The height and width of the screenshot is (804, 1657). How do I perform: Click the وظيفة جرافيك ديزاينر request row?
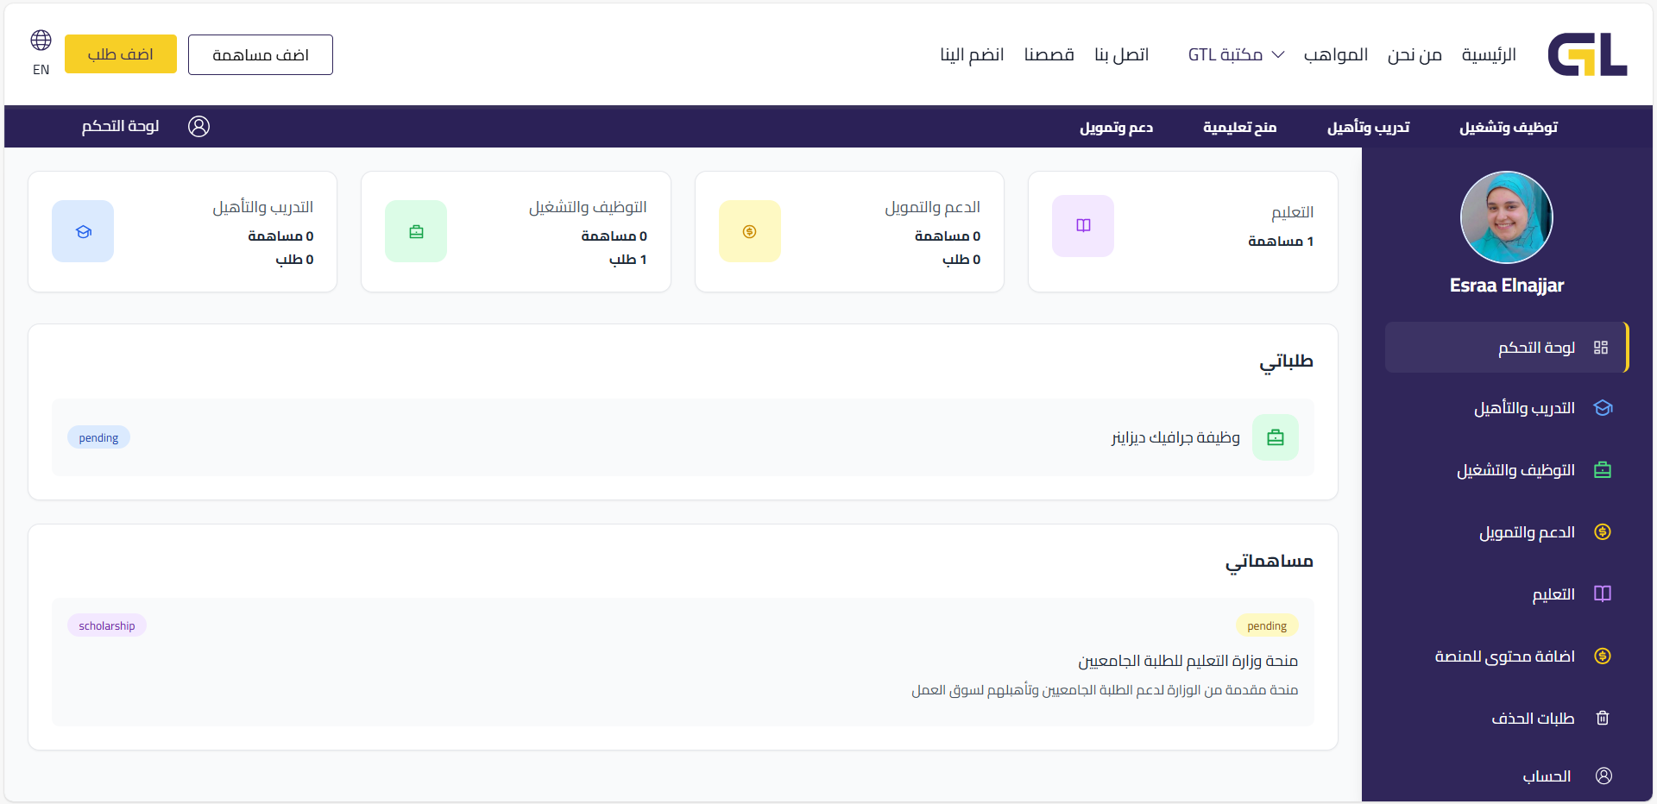(683, 437)
